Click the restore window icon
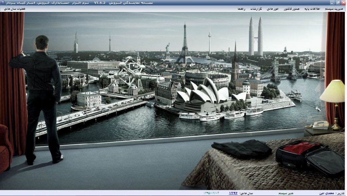The height and width of the screenshot is (196, 347). tap(338, 2)
